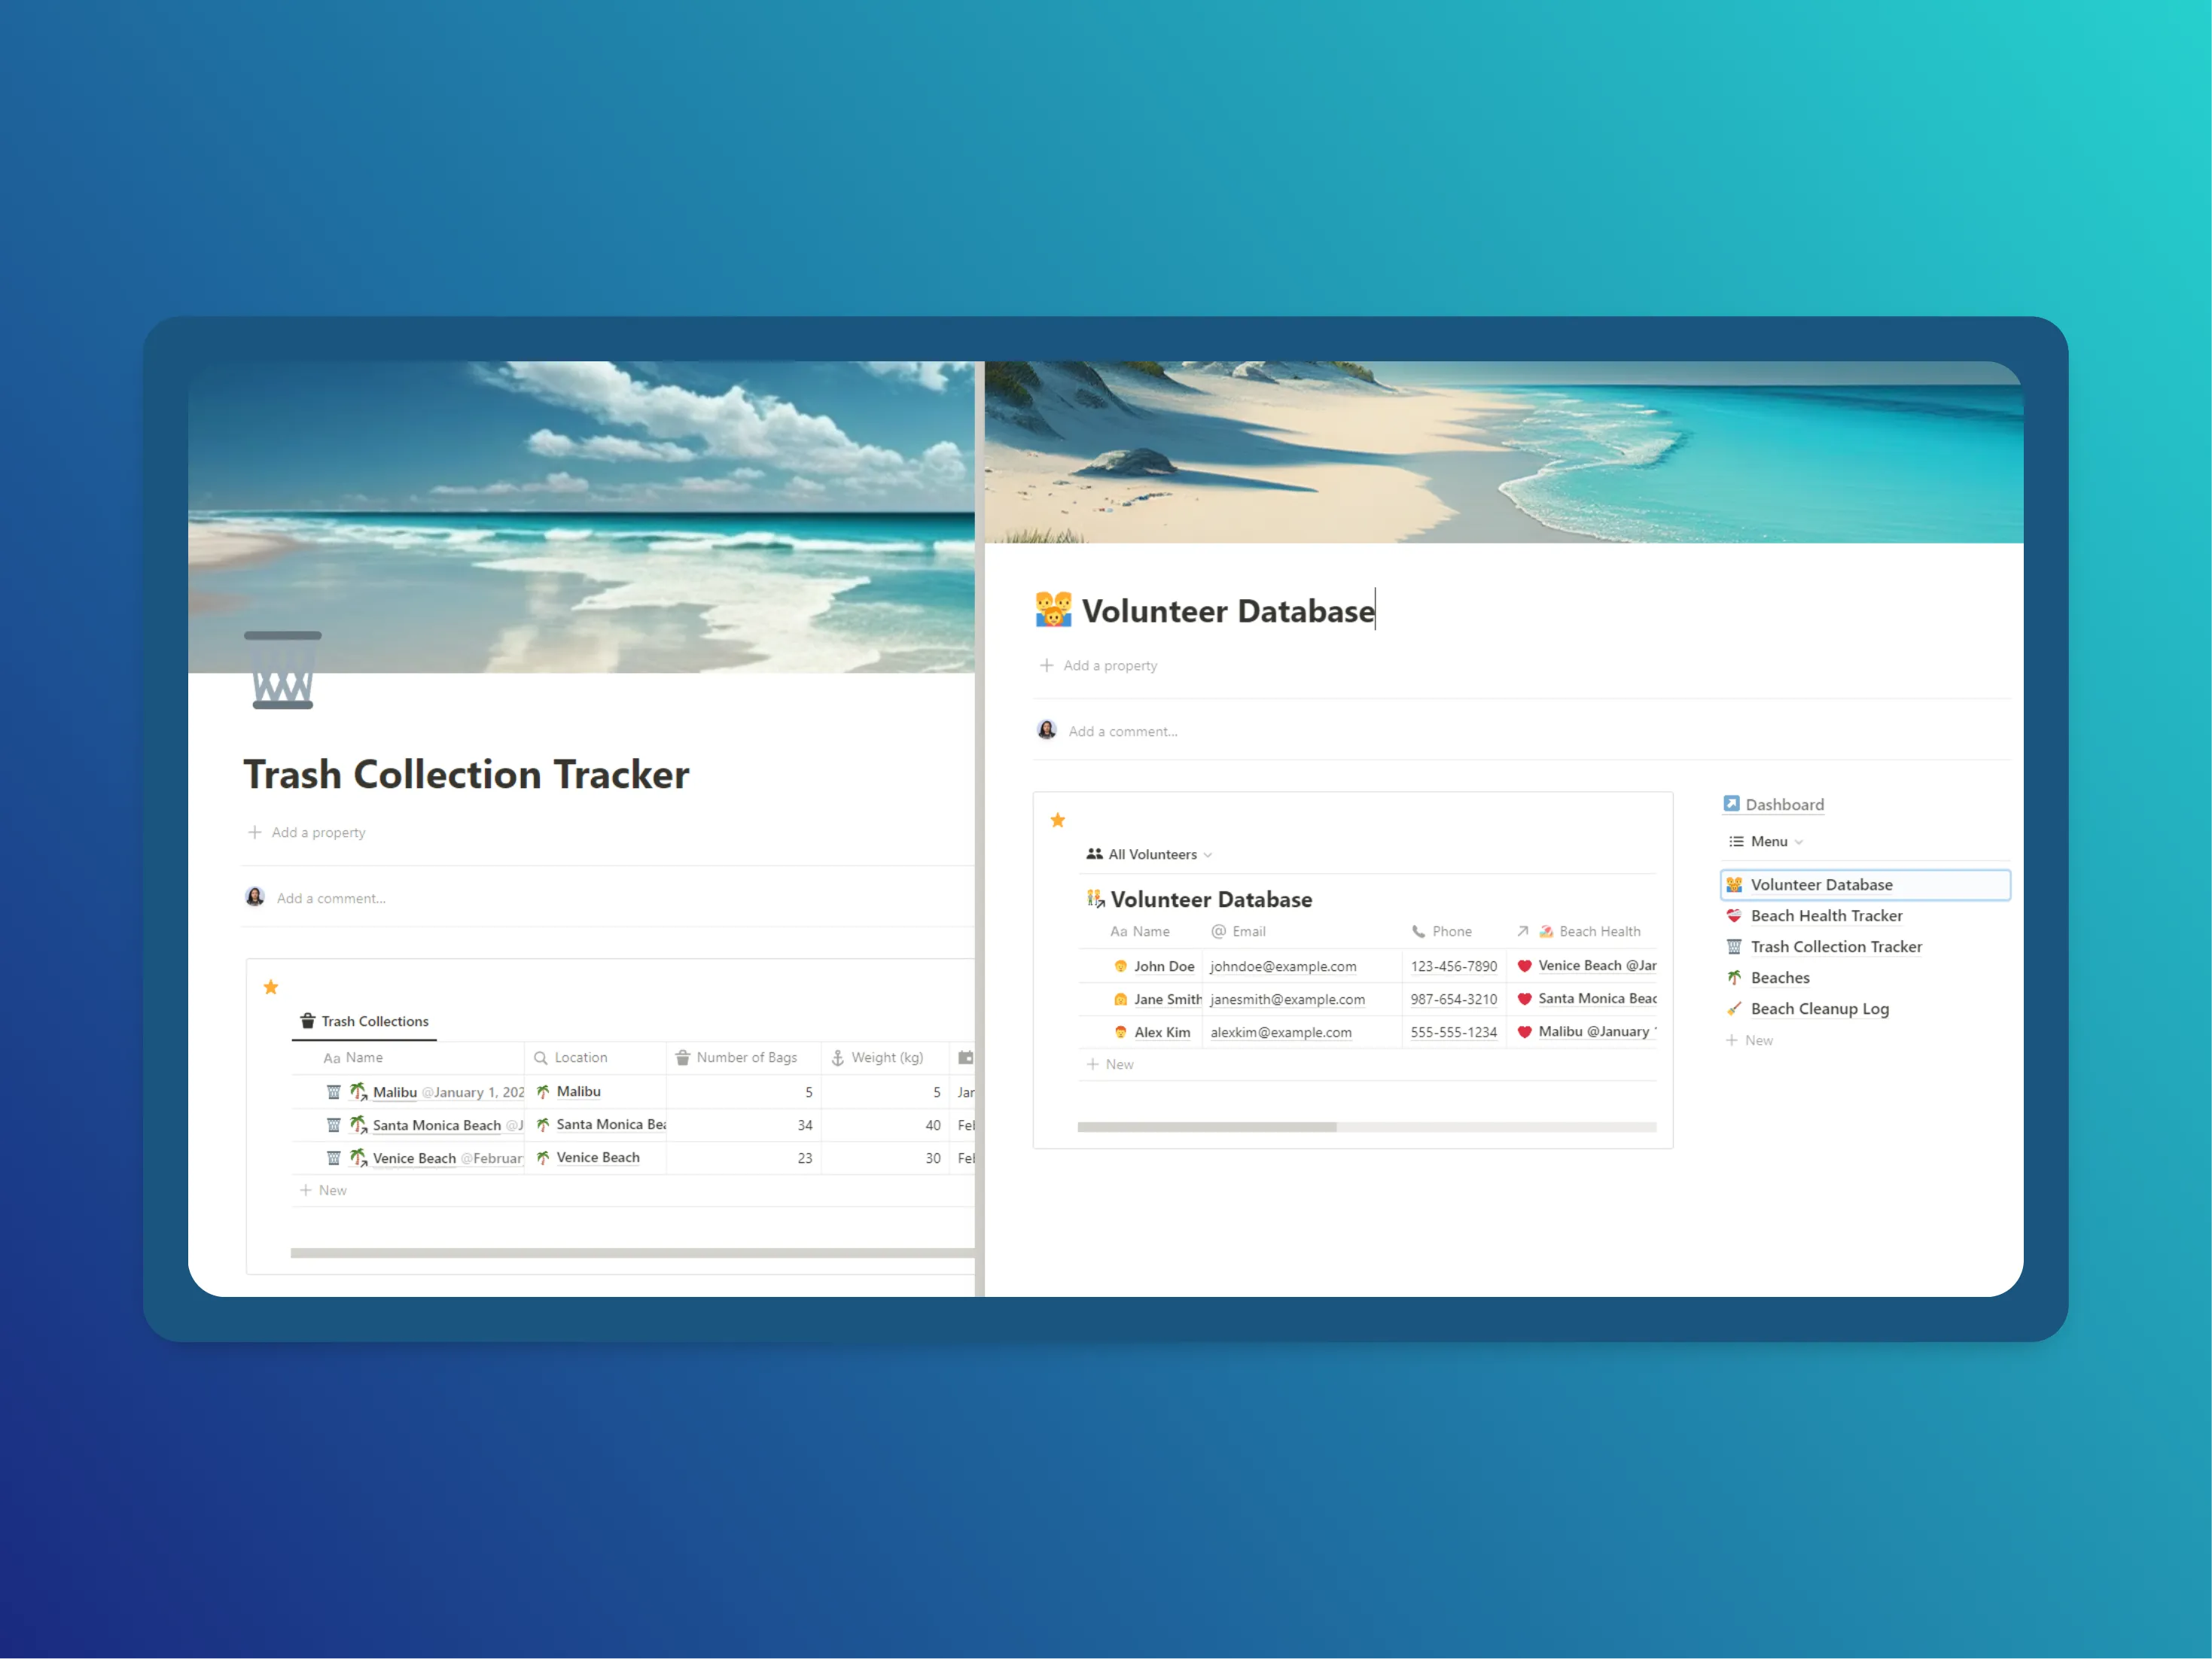The image size is (2212, 1659).
Task: Click the star icon above Trash Collections
Action: click(x=271, y=987)
